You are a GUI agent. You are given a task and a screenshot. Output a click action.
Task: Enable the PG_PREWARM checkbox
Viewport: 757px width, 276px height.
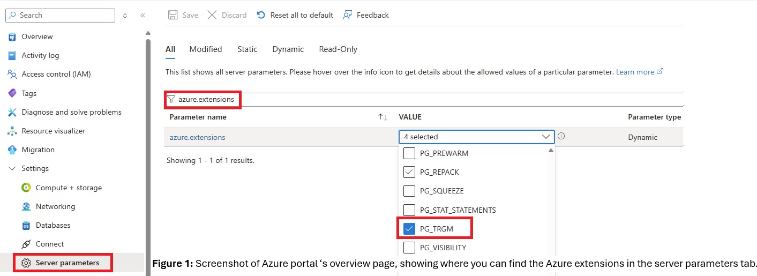tap(409, 153)
